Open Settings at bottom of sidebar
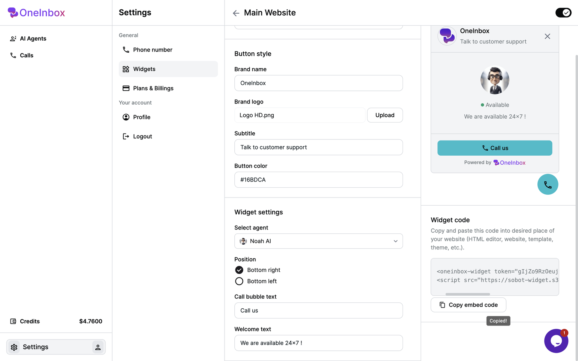The image size is (578, 361). [56, 347]
